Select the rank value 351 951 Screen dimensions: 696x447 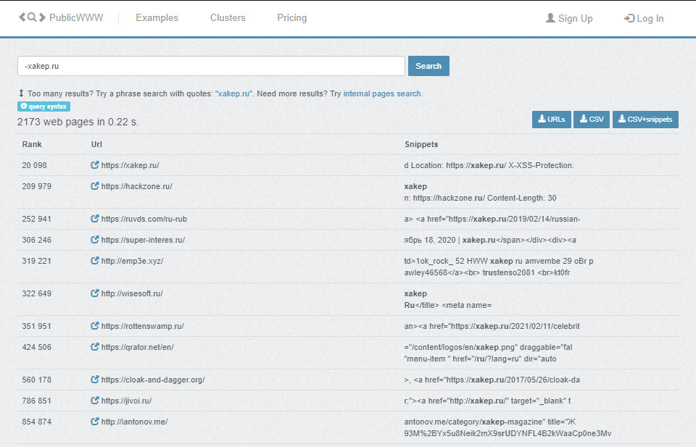click(36, 327)
